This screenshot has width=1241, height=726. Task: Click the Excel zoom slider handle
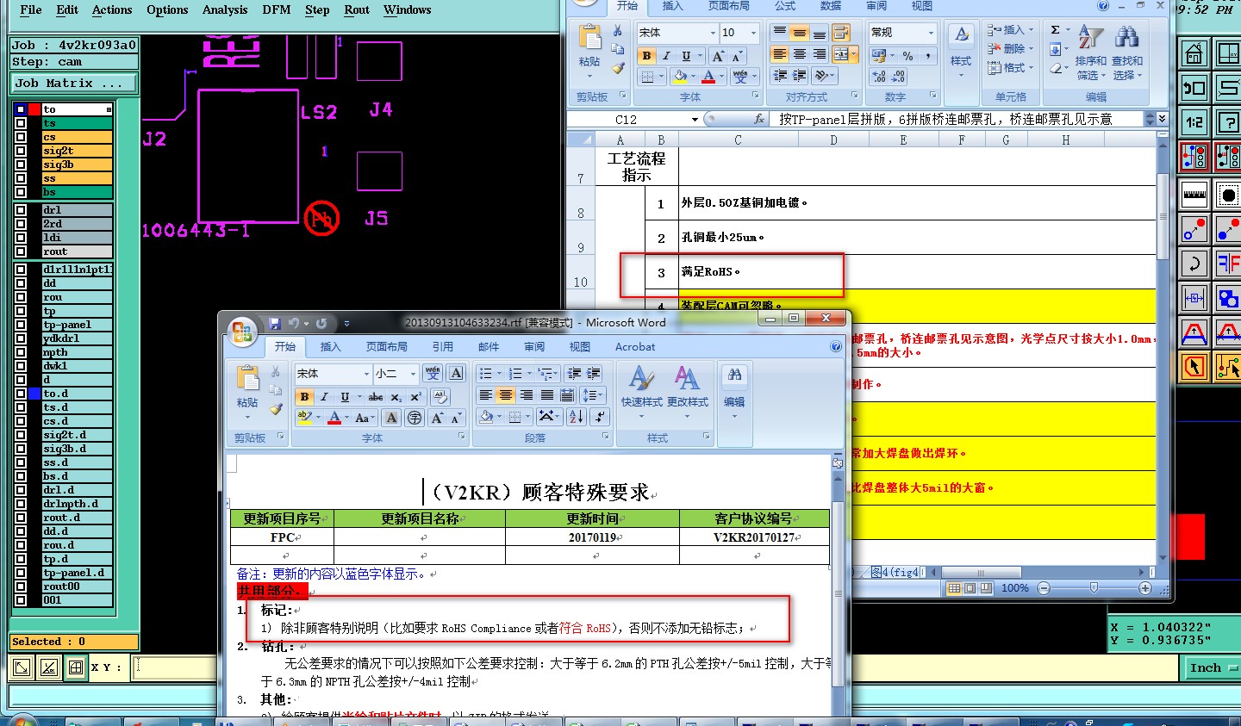(1094, 587)
